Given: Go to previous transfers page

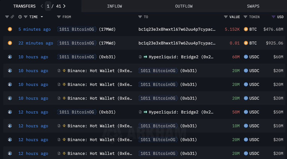Looking at the screenshot, I should (42, 6).
